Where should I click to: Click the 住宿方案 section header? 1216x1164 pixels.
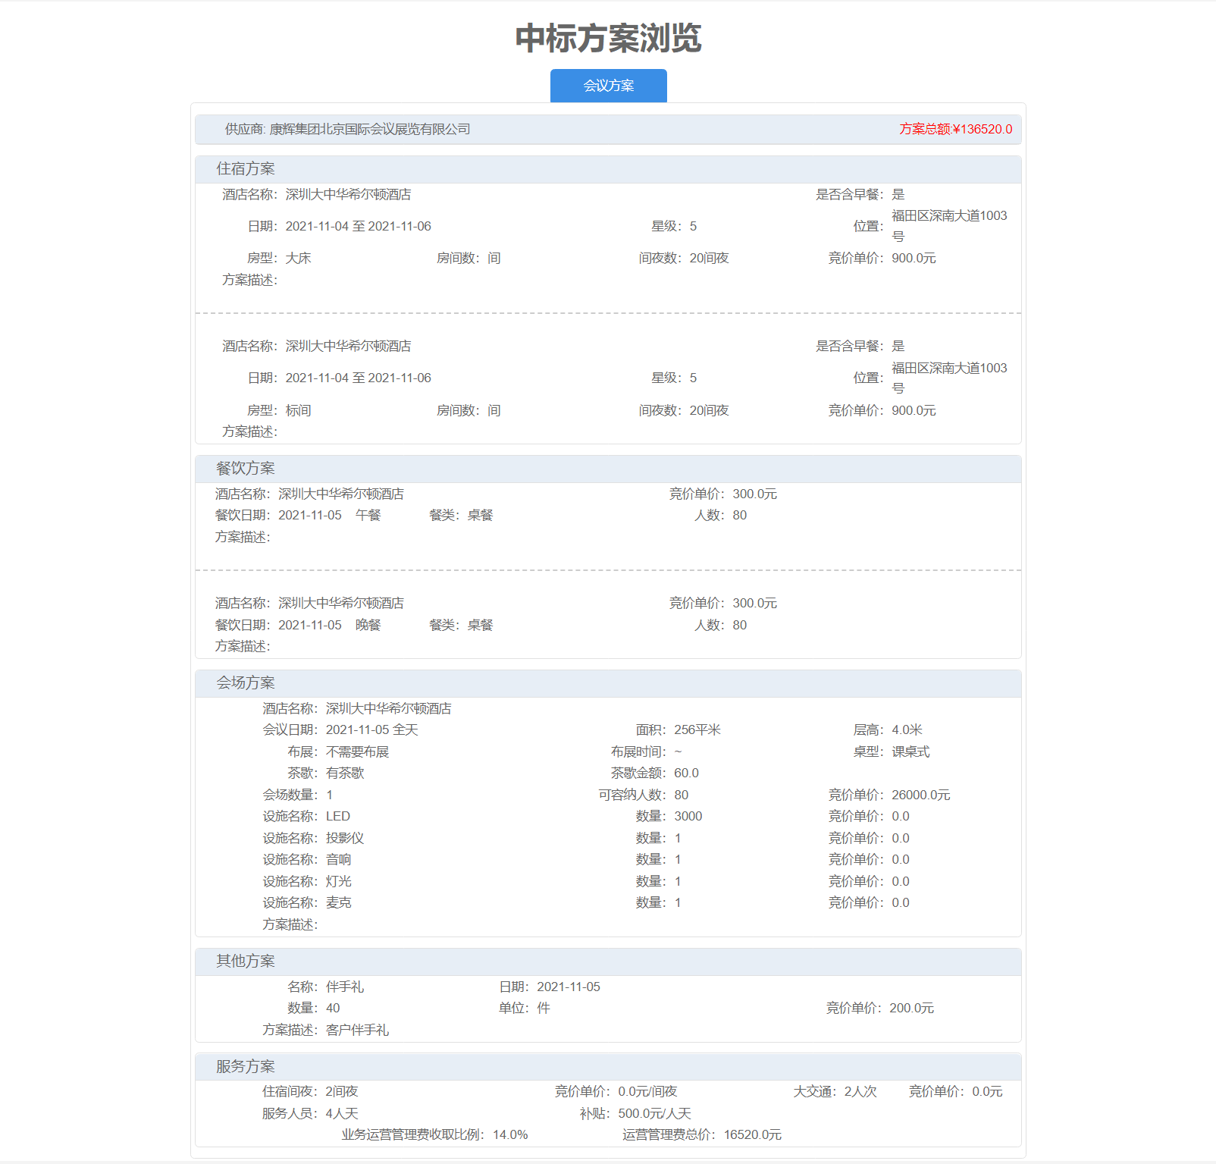(246, 169)
